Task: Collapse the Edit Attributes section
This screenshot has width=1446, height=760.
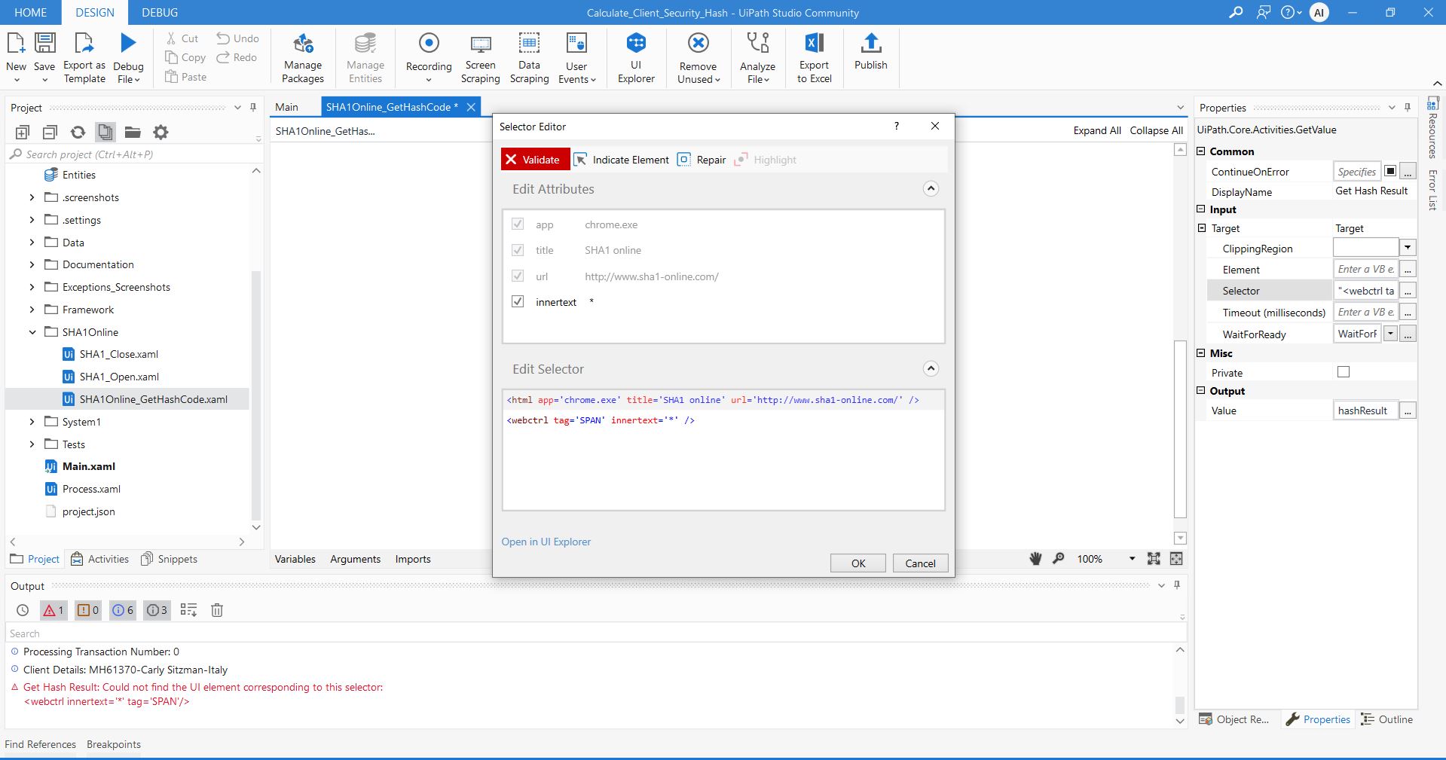Action: (931, 188)
